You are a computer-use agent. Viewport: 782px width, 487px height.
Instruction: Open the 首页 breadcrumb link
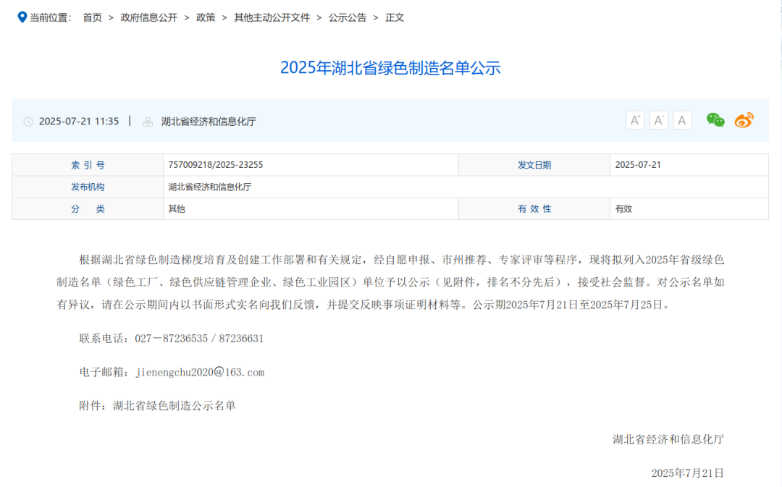92,17
